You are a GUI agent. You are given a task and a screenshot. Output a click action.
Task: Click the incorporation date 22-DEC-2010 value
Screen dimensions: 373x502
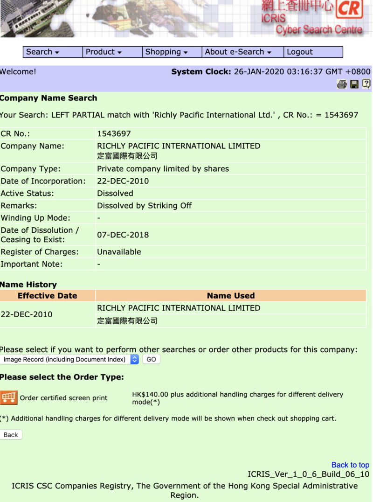(x=123, y=181)
